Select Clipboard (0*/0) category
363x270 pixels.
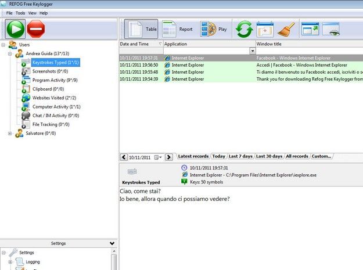(48, 89)
